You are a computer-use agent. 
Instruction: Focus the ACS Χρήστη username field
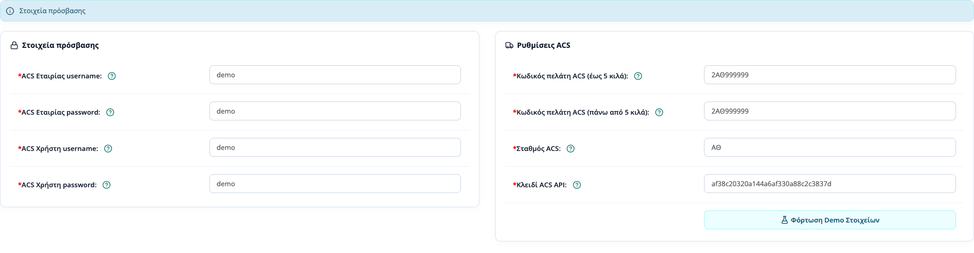tap(335, 147)
